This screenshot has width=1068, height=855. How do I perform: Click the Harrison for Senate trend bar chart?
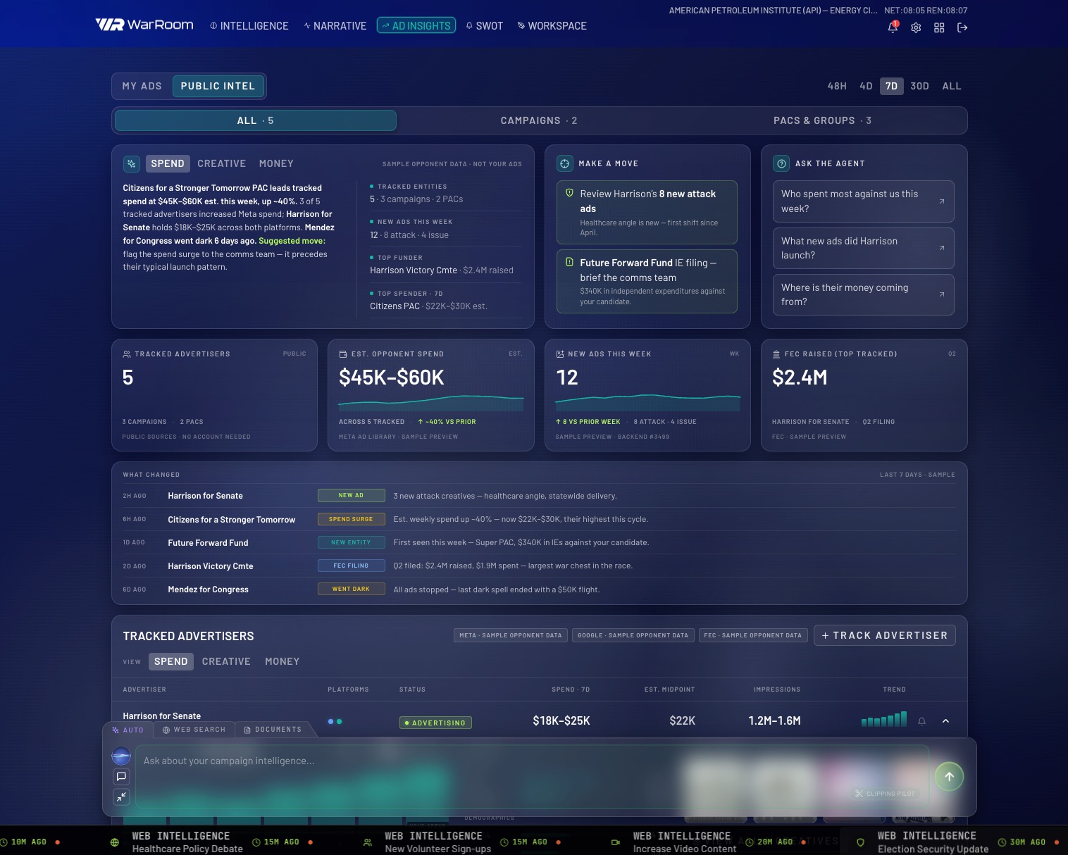[884, 719]
